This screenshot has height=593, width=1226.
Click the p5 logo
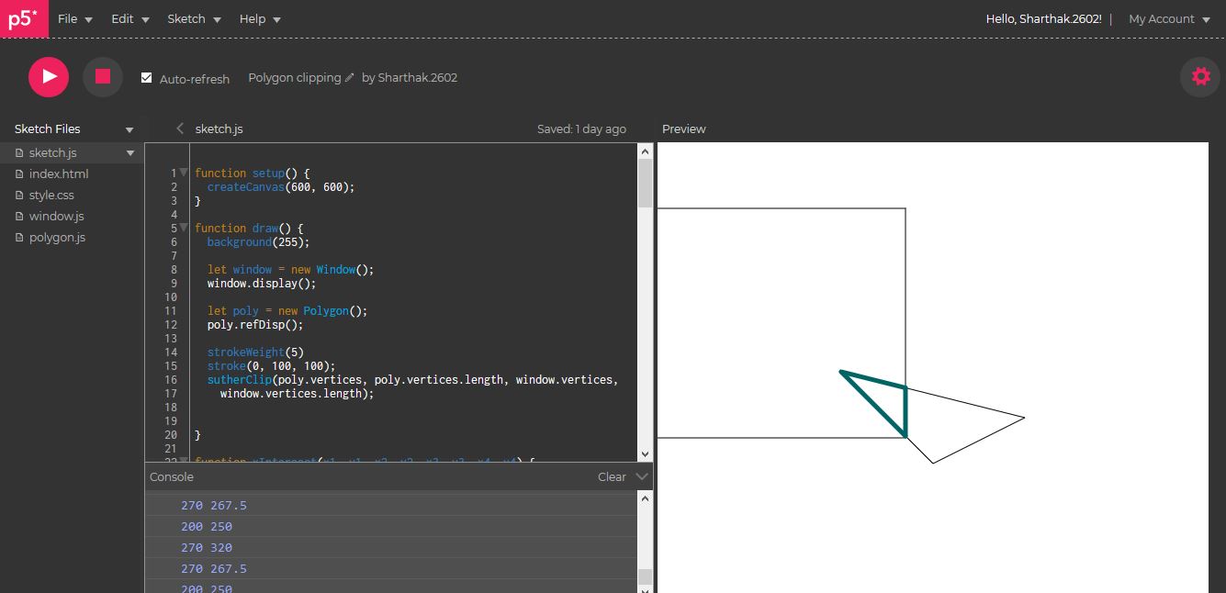23,18
